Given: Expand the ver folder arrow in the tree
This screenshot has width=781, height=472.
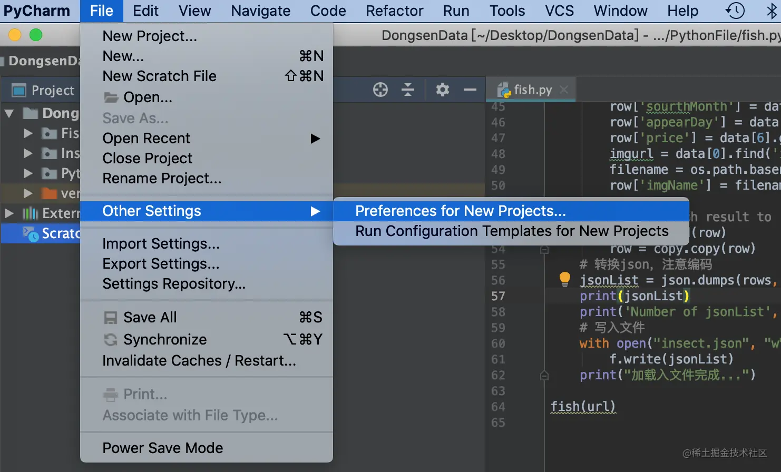Looking at the screenshot, I should point(28,193).
